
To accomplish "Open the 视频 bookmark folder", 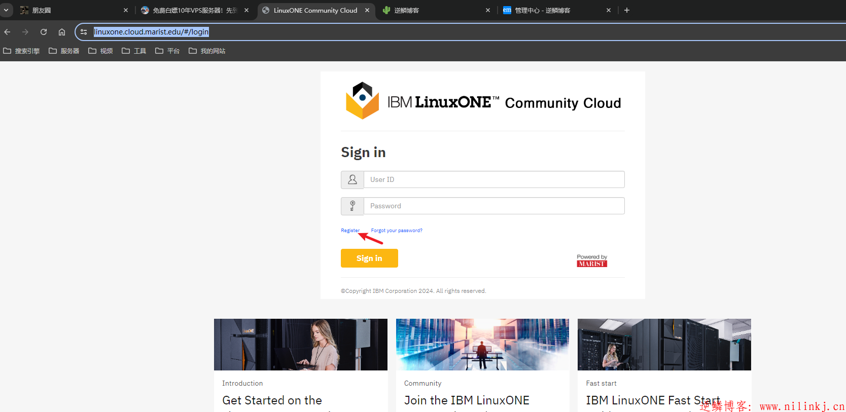I will [x=100, y=51].
